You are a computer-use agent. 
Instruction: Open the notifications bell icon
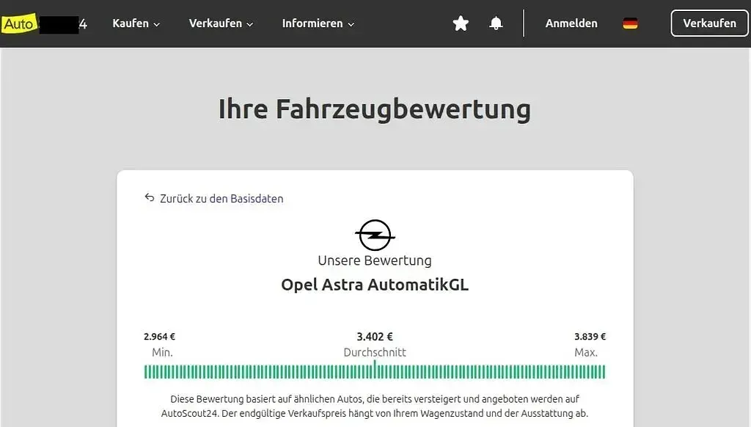click(496, 23)
